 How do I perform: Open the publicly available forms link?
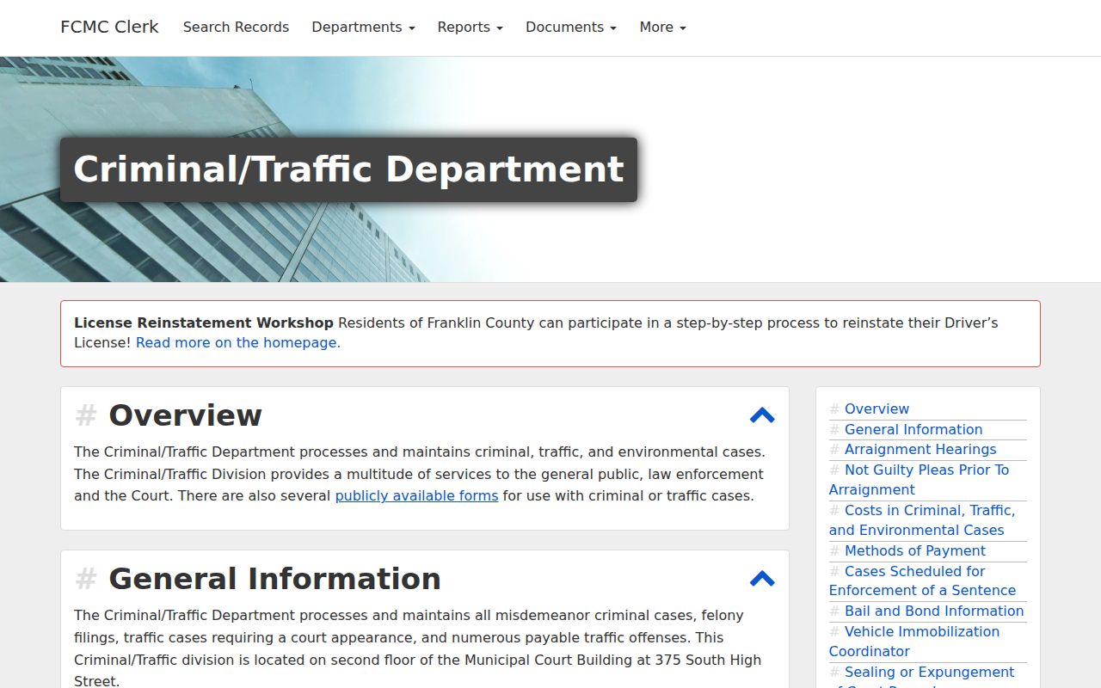coord(416,495)
